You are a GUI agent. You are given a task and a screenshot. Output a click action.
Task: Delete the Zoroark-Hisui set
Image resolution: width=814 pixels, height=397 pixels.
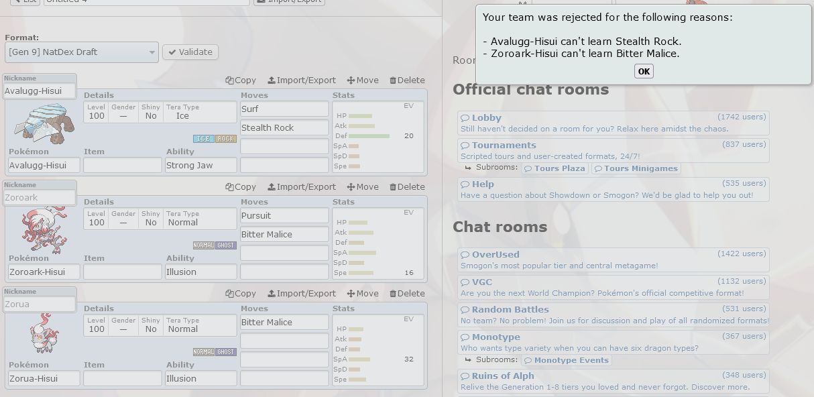[x=407, y=187]
